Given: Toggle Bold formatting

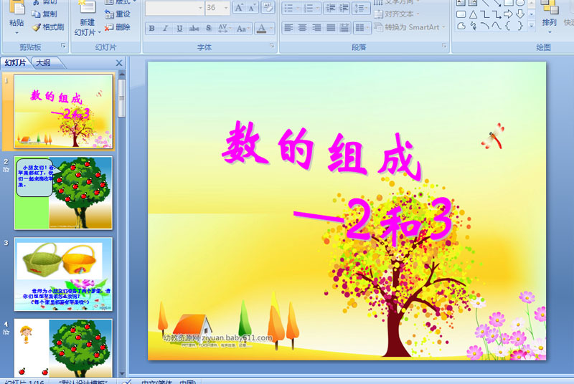Looking at the screenshot, I should (x=151, y=28).
